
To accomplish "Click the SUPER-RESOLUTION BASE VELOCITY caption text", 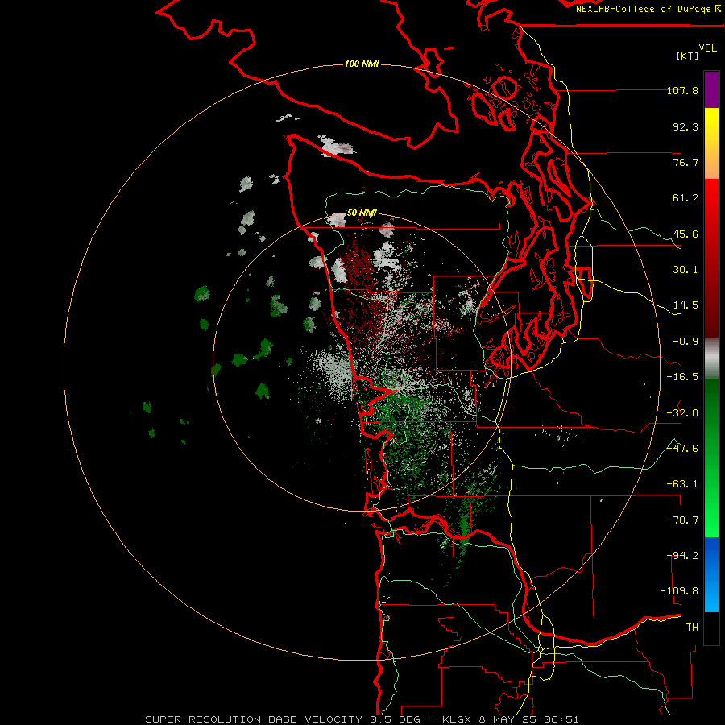I will point(254,719).
